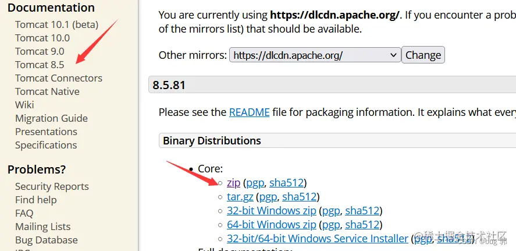The image size is (516, 251).
Task: Open Tomcat 9.0 documentation
Action: [40, 51]
